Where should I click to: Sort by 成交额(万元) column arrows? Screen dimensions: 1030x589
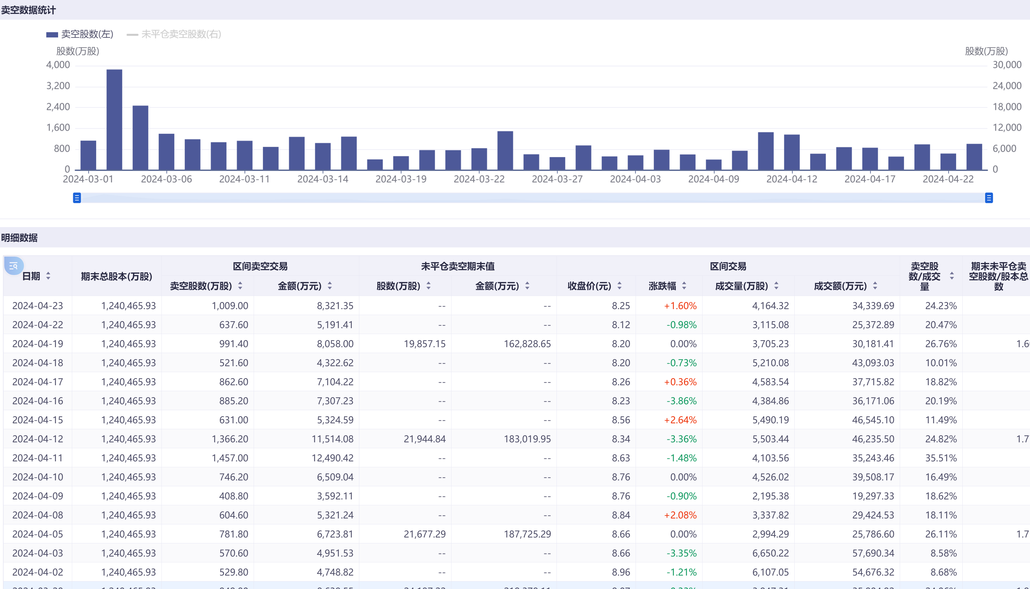[x=875, y=286]
